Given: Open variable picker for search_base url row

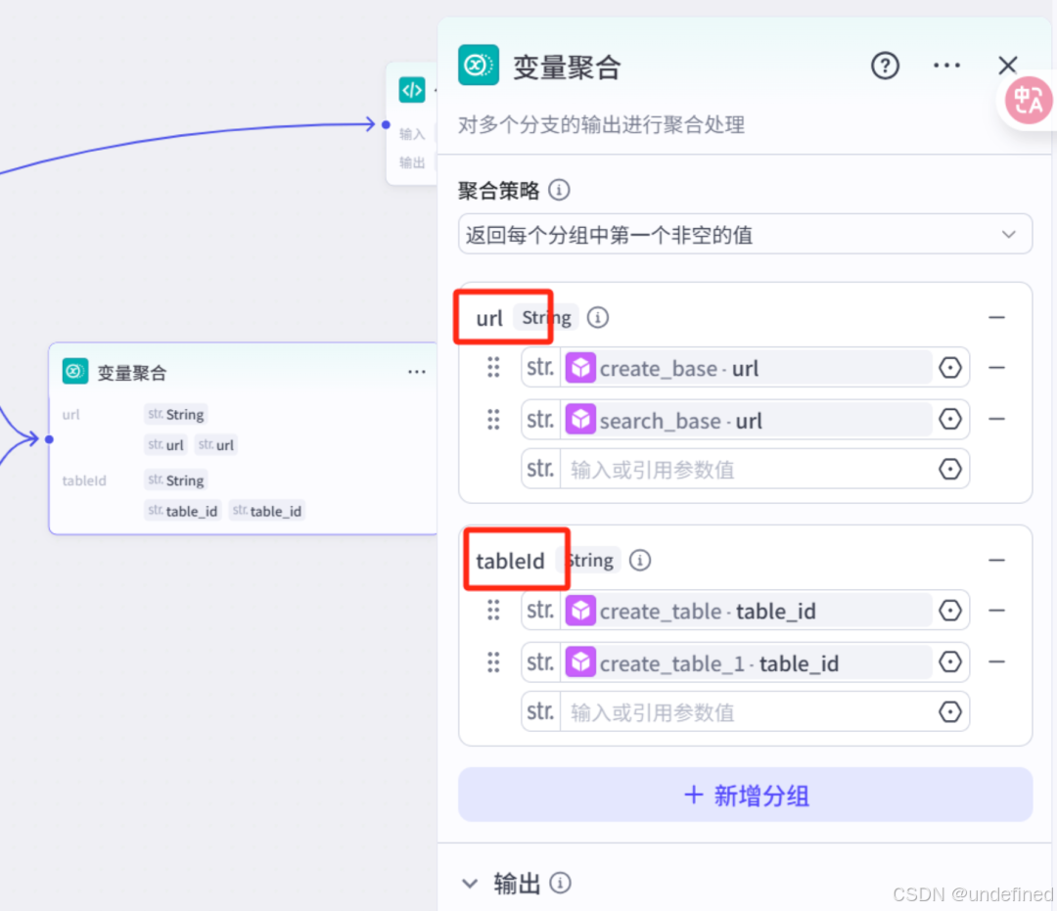Looking at the screenshot, I should click(x=949, y=419).
